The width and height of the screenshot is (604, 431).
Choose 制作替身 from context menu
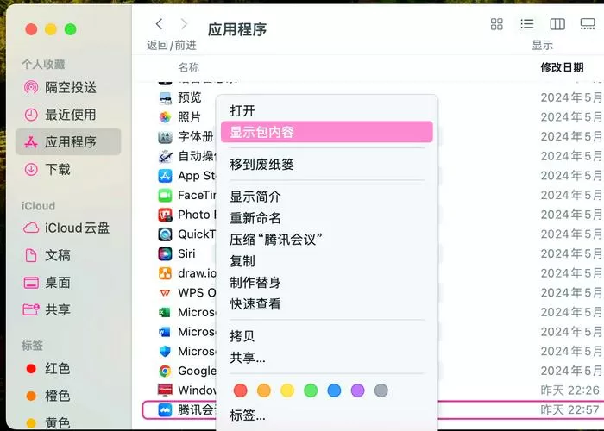click(x=327, y=283)
